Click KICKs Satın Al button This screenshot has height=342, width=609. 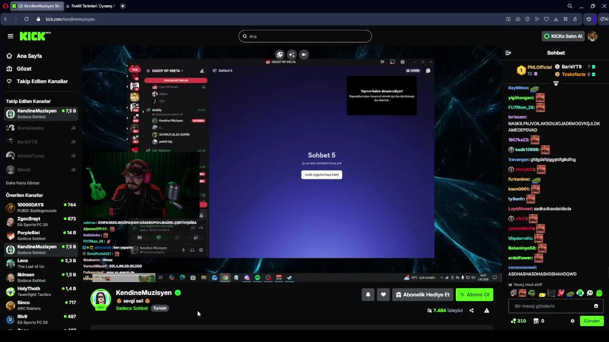563,36
